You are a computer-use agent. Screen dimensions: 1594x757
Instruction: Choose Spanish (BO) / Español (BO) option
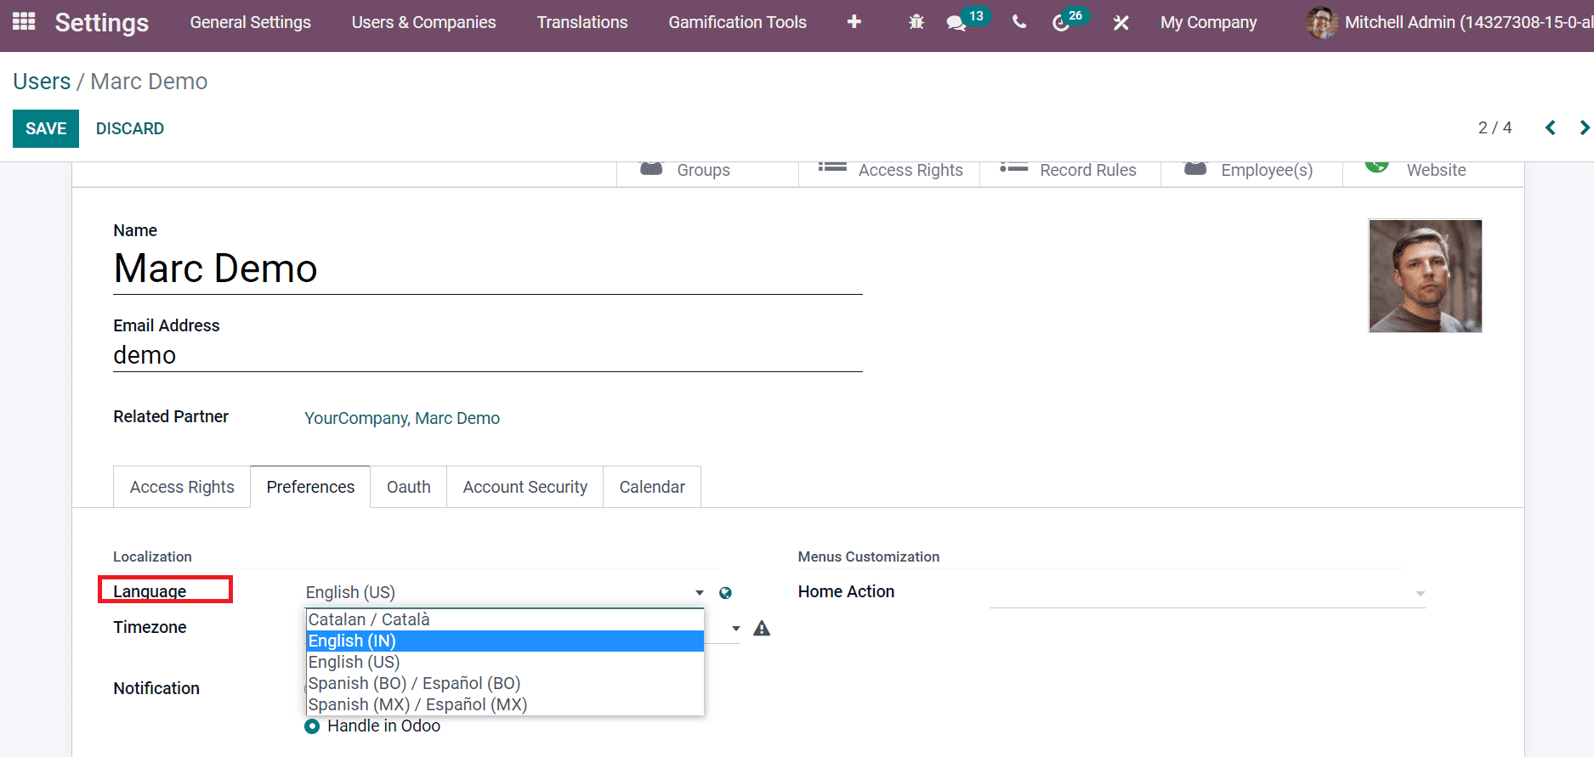click(x=505, y=683)
